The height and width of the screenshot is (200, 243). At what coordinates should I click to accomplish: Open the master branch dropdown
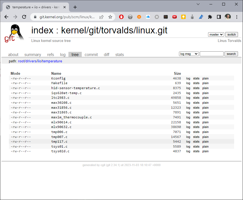[x=216, y=34]
